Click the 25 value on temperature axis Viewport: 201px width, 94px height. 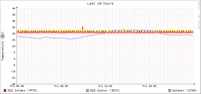14,27
